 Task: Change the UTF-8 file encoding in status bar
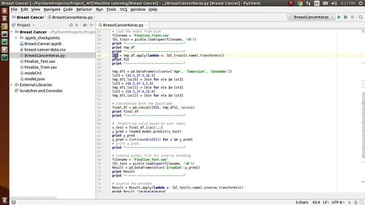(x=338, y=203)
